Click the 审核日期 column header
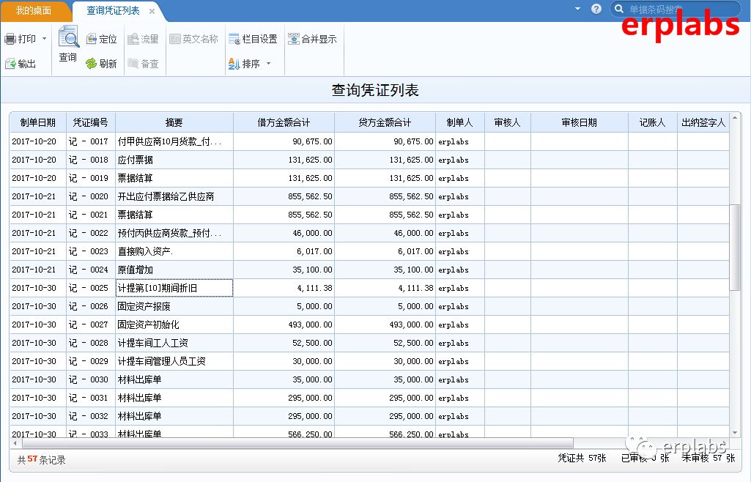The width and height of the screenshot is (751, 482). click(579, 122)
